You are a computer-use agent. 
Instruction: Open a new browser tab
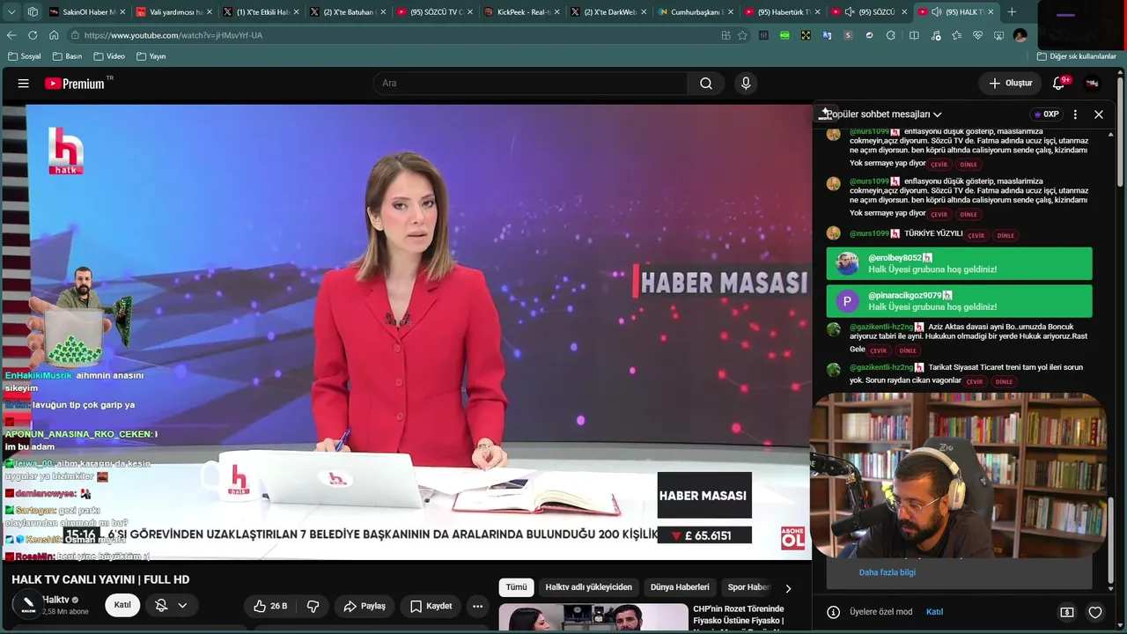[x=1012, y=12]
